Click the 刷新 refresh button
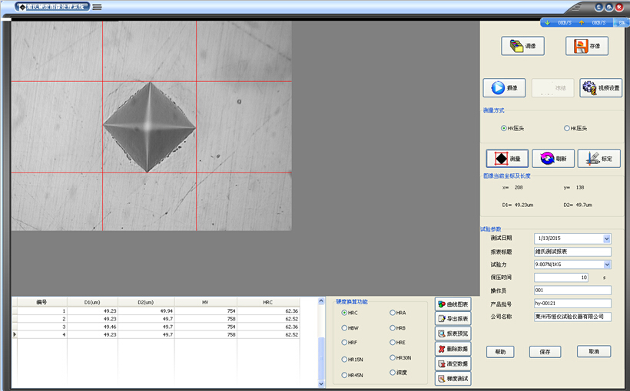The height and width of the screenshot is (391, 630). (552, 159)
